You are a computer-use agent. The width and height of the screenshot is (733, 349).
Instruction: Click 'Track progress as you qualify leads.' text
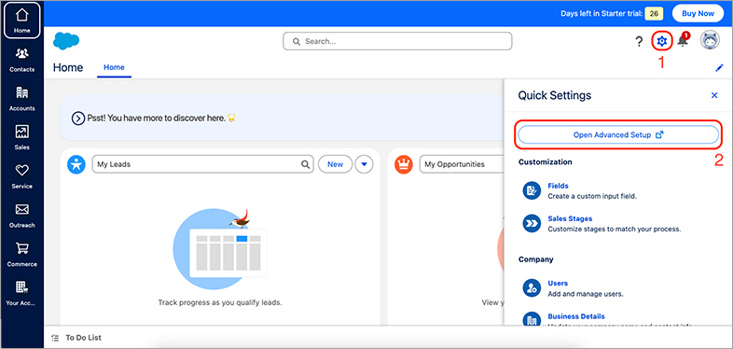pos(220,302)
